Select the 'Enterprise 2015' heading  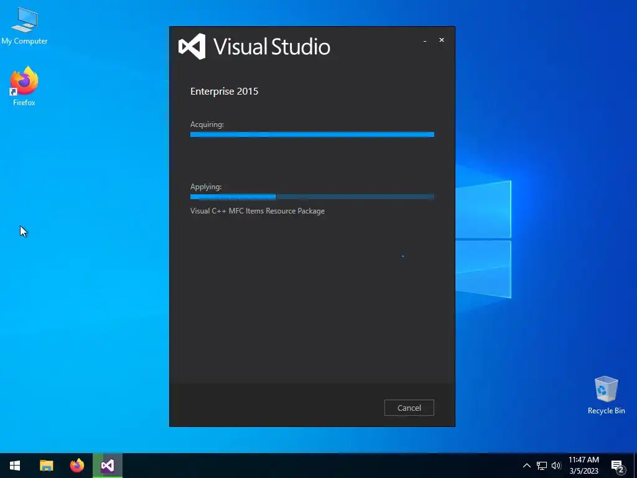pyautogui.click(x=224, y=91)
